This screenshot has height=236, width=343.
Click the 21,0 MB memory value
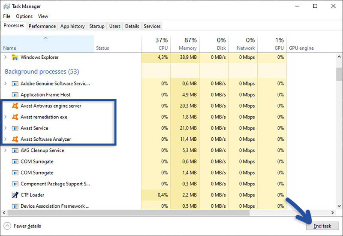[188, 128]
